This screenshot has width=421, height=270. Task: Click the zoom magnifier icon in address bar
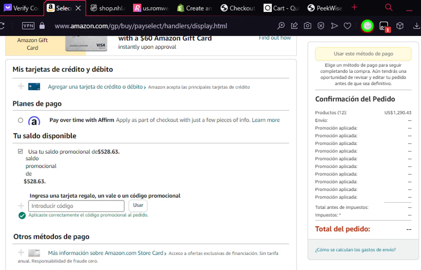point(281,26)
